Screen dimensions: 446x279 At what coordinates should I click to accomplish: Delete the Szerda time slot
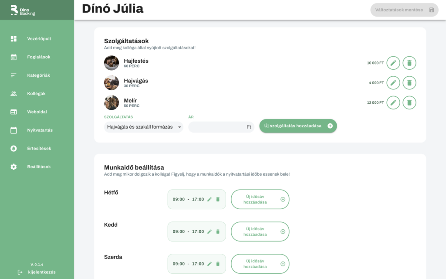pos(218,264)
